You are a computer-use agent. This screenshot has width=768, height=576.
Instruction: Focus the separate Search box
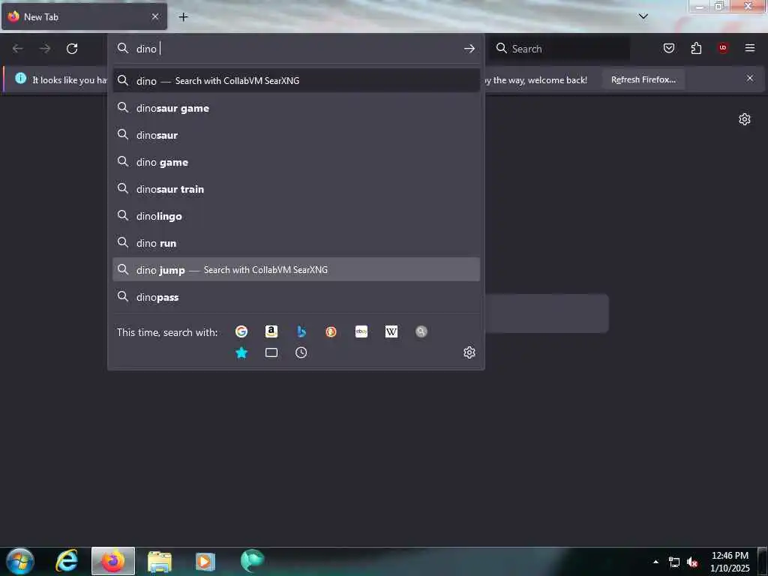(x=559, y=49)
